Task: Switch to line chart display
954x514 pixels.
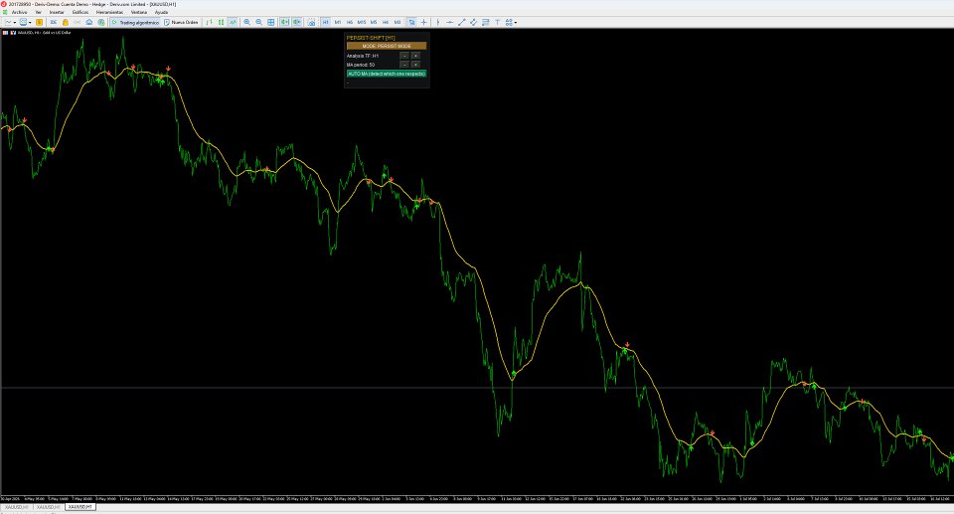Action: 233,22
